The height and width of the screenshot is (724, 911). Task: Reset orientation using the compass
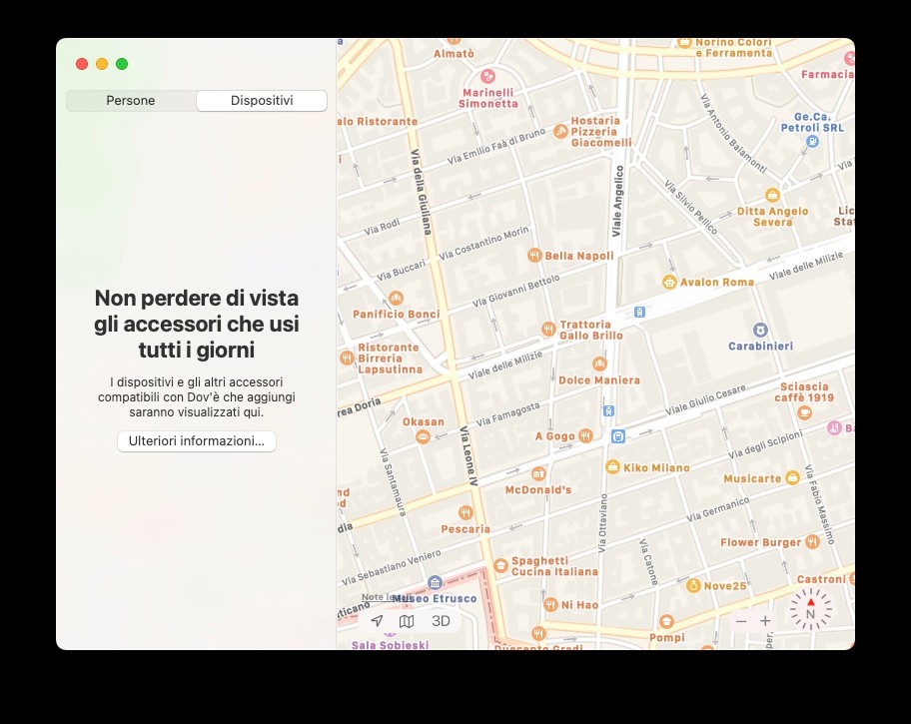click(810, 609)
